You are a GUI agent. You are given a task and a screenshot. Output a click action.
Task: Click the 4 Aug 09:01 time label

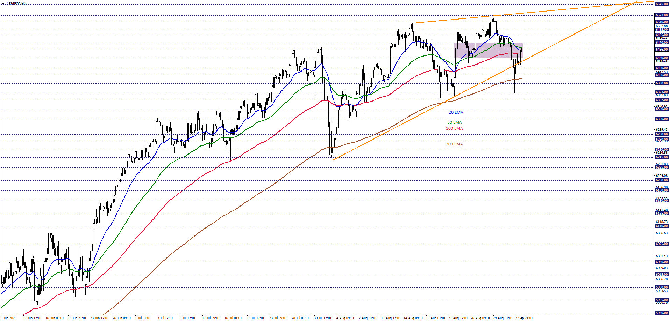click(x=345, y=318)
